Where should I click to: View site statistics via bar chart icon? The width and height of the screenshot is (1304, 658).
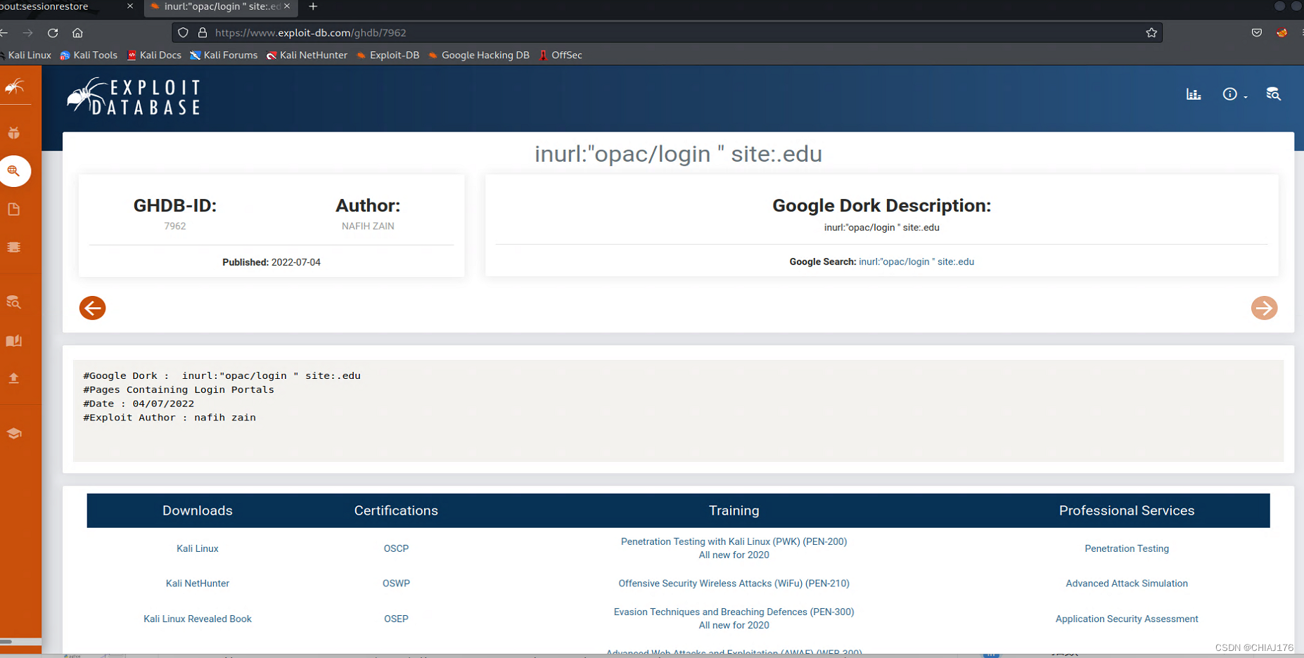1193,93
